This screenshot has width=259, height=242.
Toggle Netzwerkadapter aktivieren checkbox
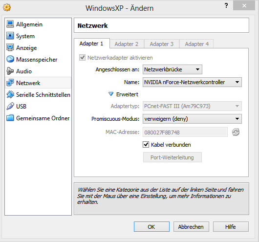[x=82, y=58]
